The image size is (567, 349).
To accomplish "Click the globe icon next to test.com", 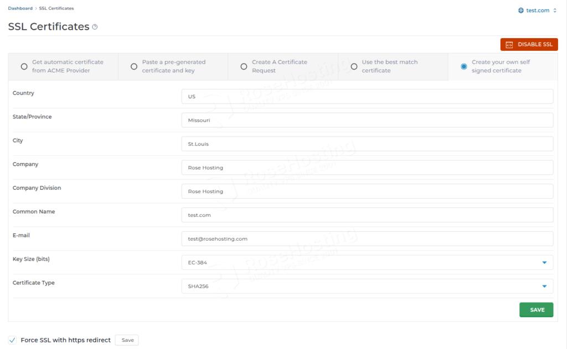I will (520, 11).
